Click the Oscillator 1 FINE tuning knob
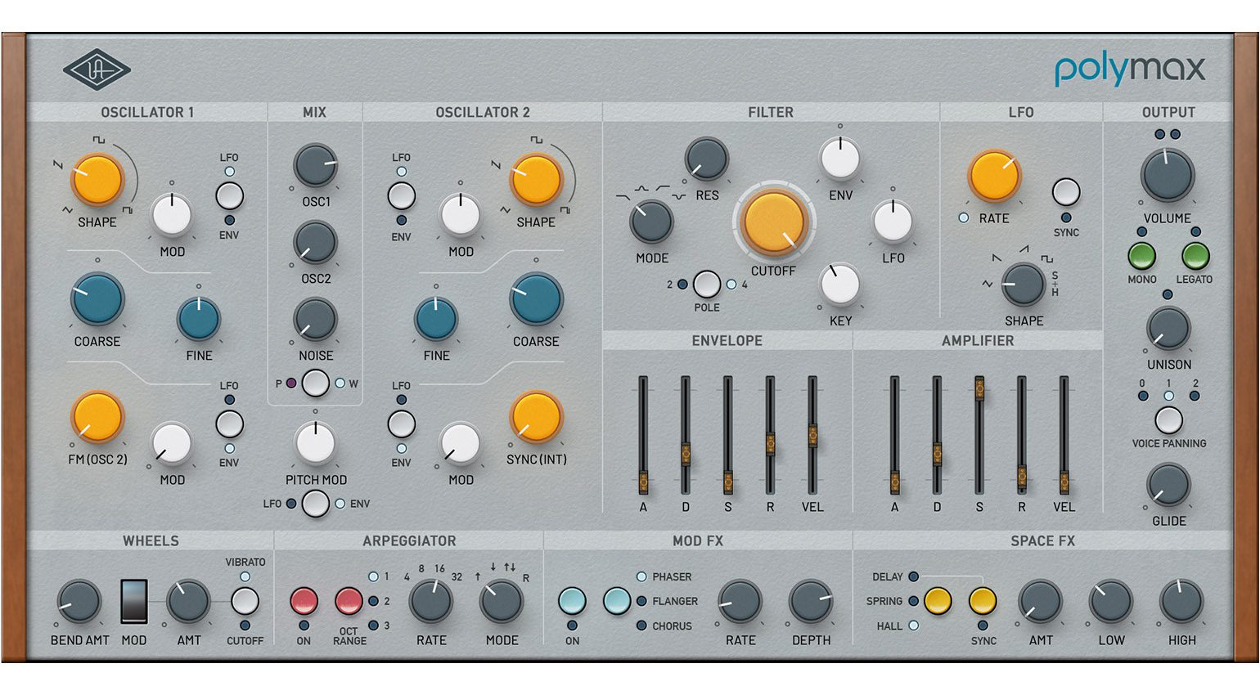 [199, 319]
